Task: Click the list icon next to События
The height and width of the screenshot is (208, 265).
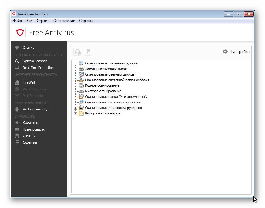Action: pyautogui.click(x=17, y=142)
